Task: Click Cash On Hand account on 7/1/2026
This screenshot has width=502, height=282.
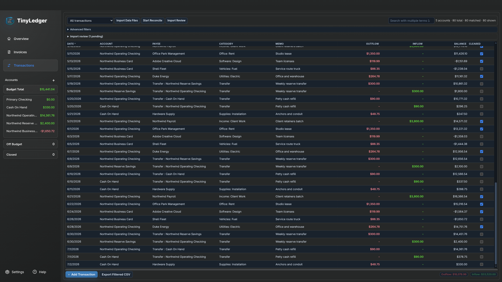Action: point(109,257)
